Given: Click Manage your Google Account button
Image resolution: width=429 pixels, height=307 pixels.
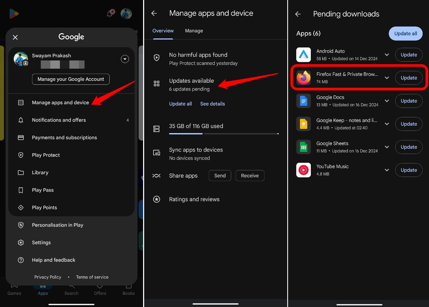Looking at the screenshot, I should click(x=71, y=79).
